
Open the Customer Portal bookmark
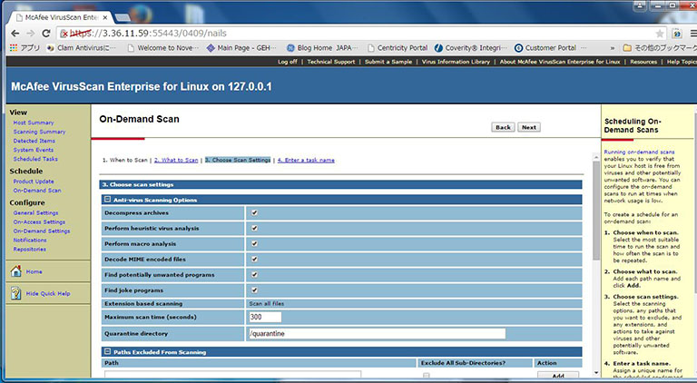tap(545, 48)
